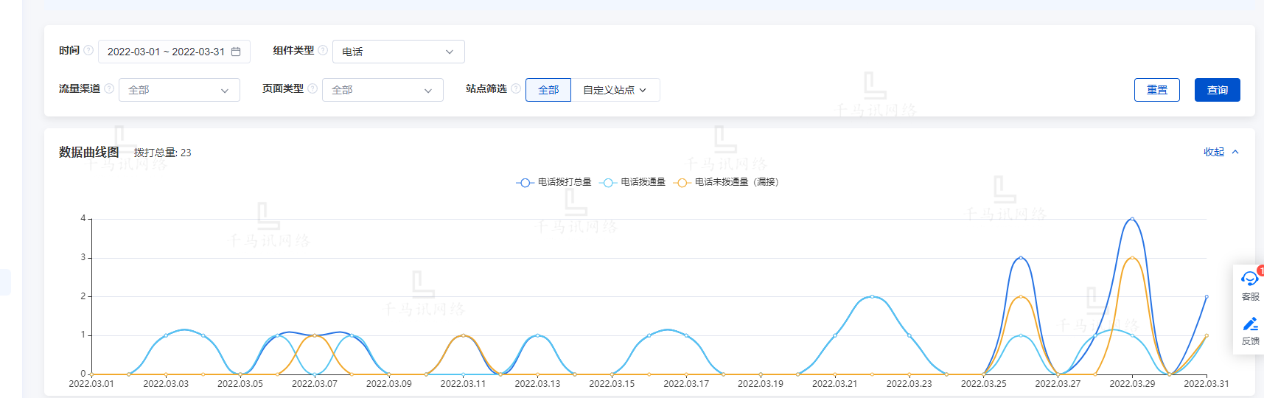Click the blue 查询 query button
Image resolution: width=1264 pixels, height=398 pixels.
[1217, 90]
